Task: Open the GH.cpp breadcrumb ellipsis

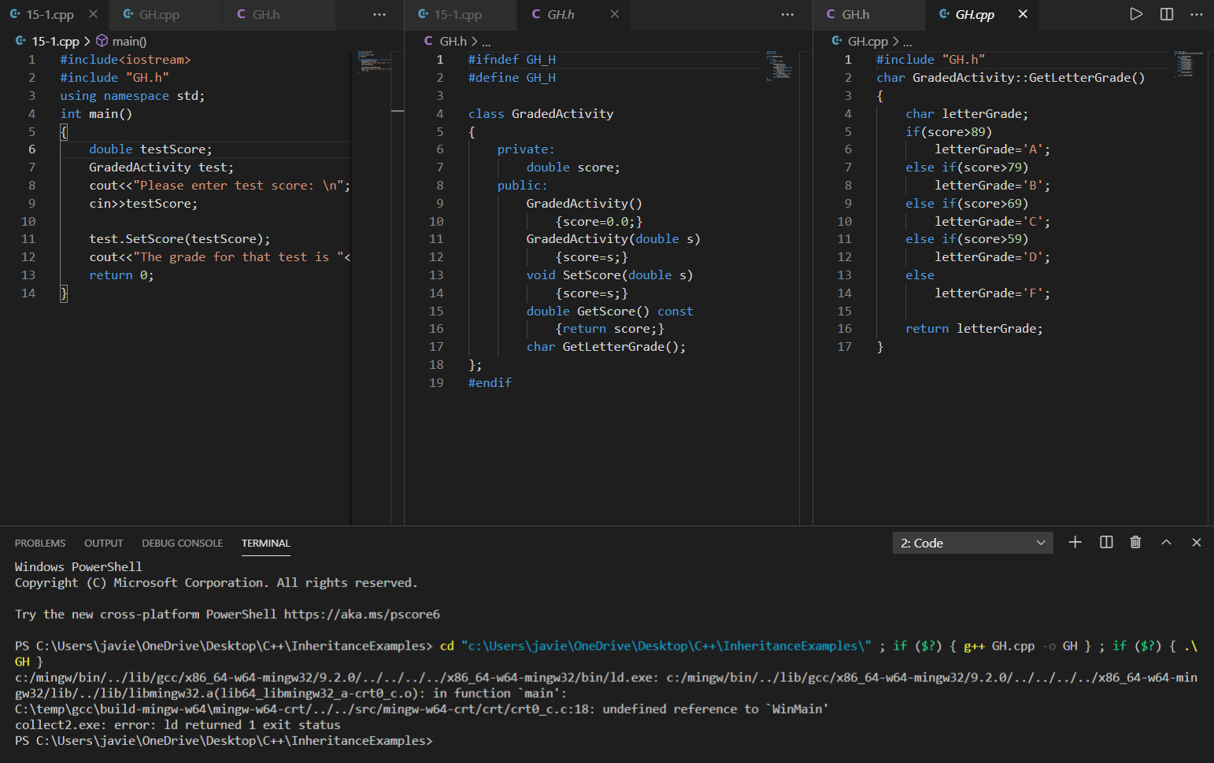Action: coord(908,40)
